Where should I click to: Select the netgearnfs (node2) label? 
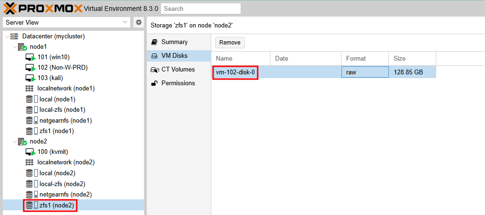point(65,195)
